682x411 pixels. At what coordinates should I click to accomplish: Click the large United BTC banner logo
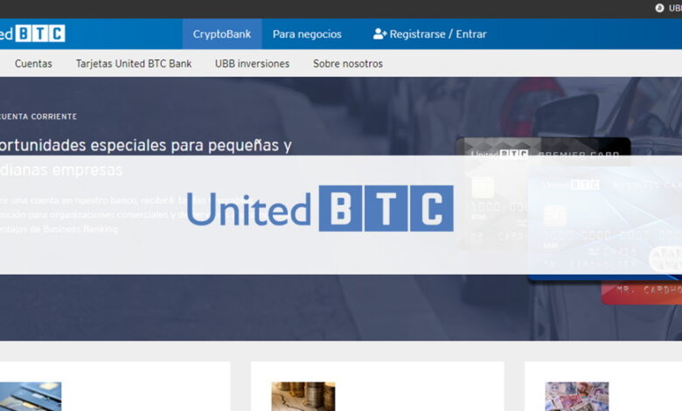point(320,208)
